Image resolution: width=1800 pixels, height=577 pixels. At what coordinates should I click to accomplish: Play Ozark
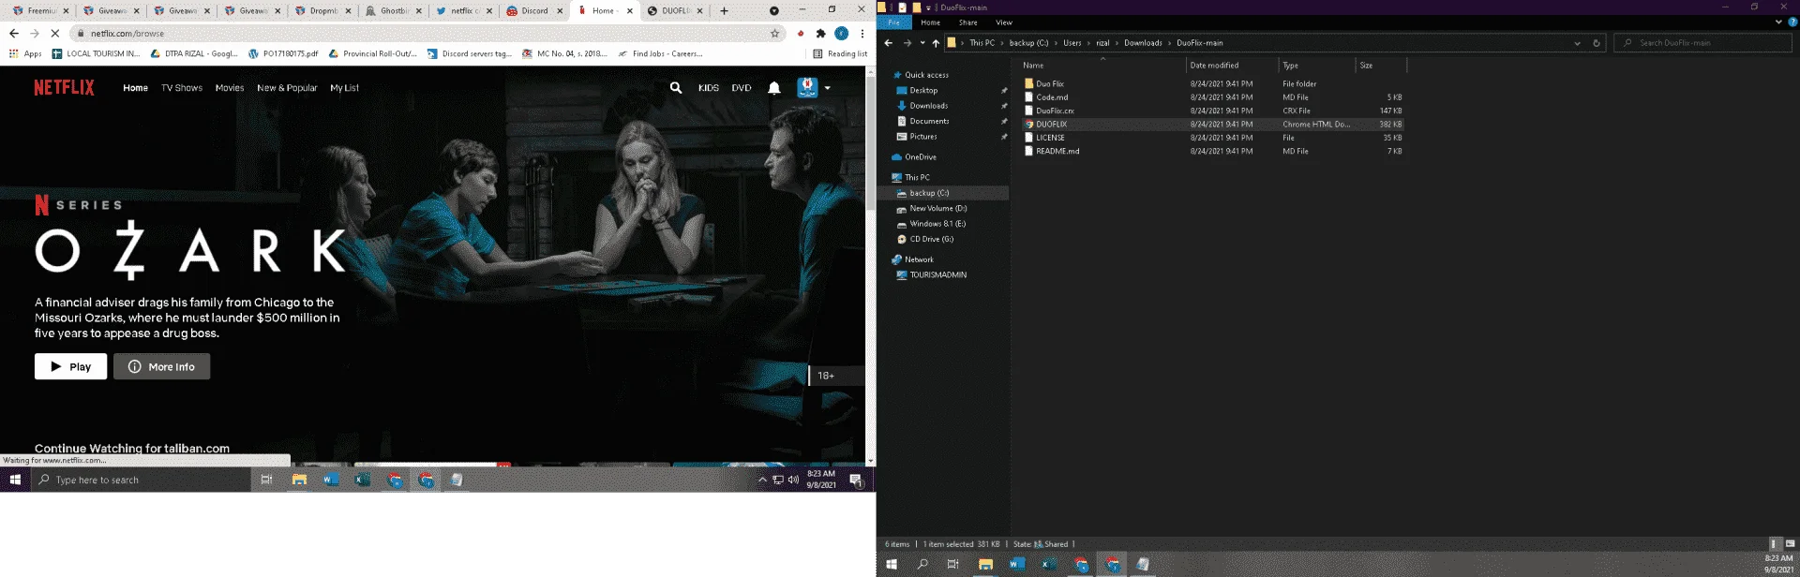click(x=71, y=366)
